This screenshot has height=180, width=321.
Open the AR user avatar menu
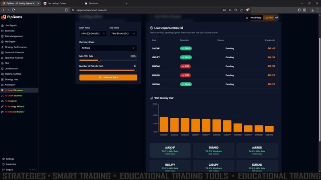coord(276,18)
